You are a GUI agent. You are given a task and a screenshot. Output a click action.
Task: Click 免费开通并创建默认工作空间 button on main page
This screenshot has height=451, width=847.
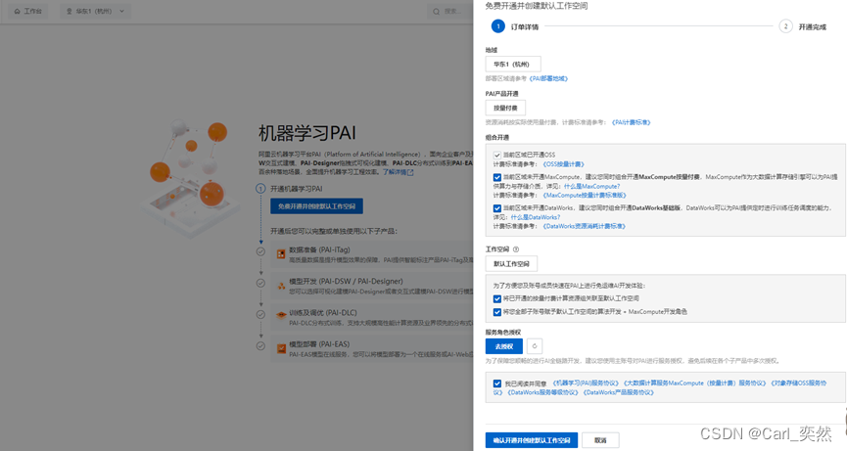(316, 206)
